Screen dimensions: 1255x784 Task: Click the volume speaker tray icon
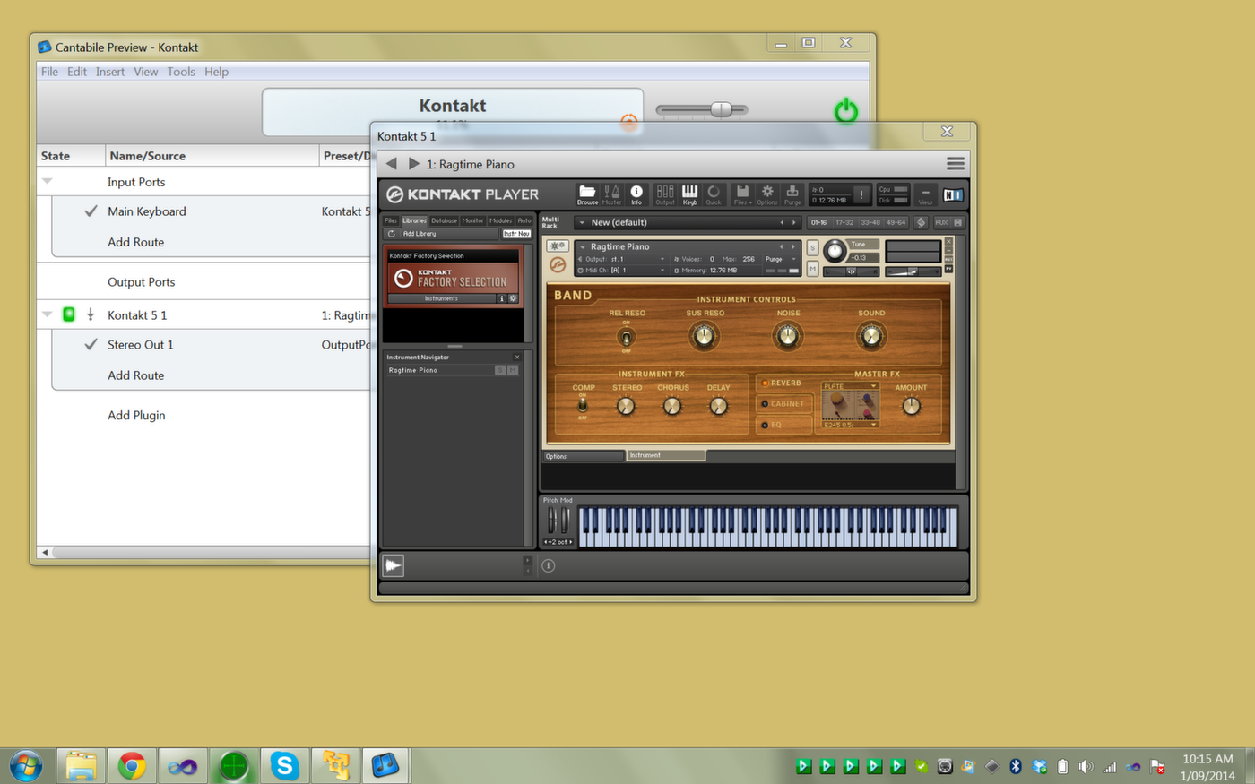[1086, 767]
